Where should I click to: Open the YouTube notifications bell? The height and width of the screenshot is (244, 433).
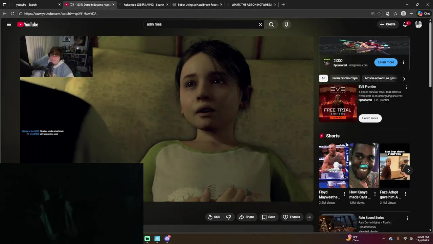click(406, 24)
